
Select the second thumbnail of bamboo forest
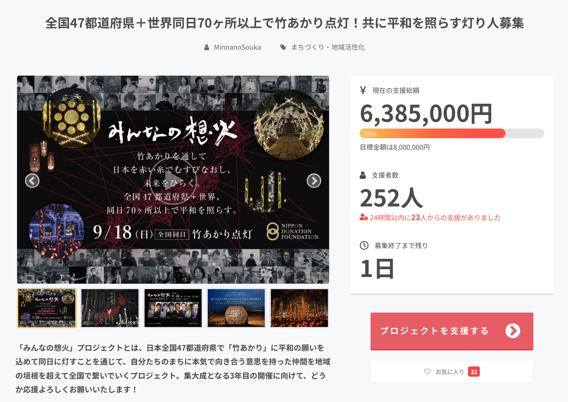click(x=110, y=308)
